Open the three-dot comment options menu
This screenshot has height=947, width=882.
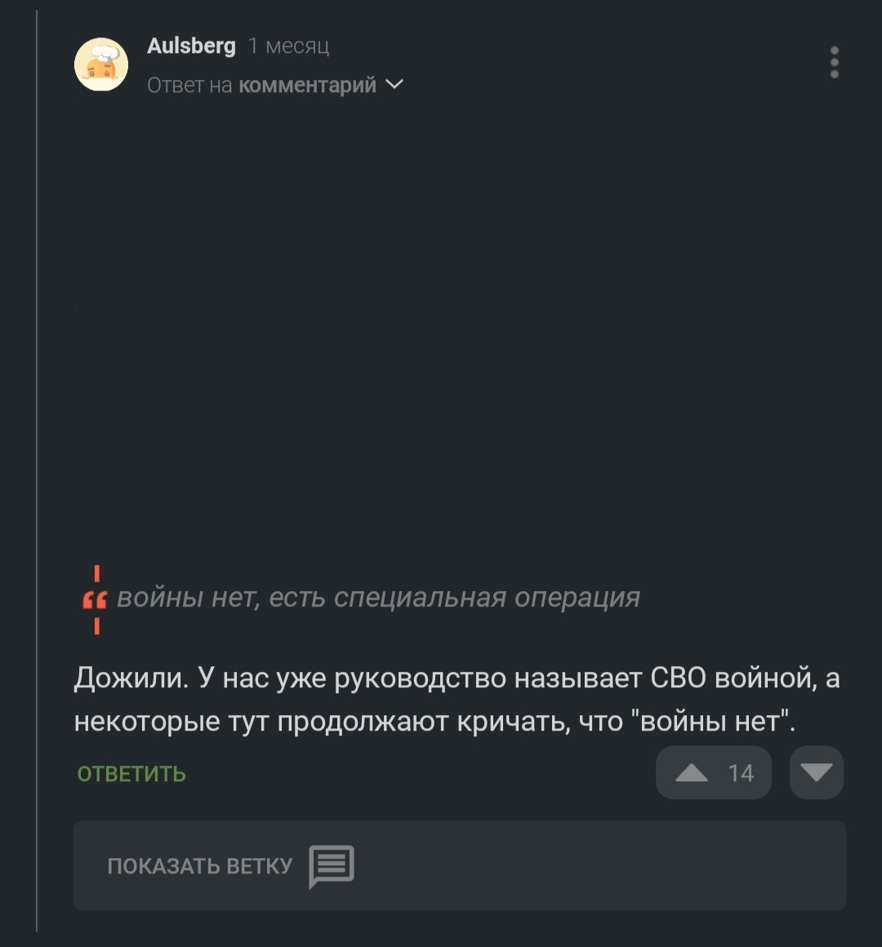pyautogui.click(x=834, y=63)
